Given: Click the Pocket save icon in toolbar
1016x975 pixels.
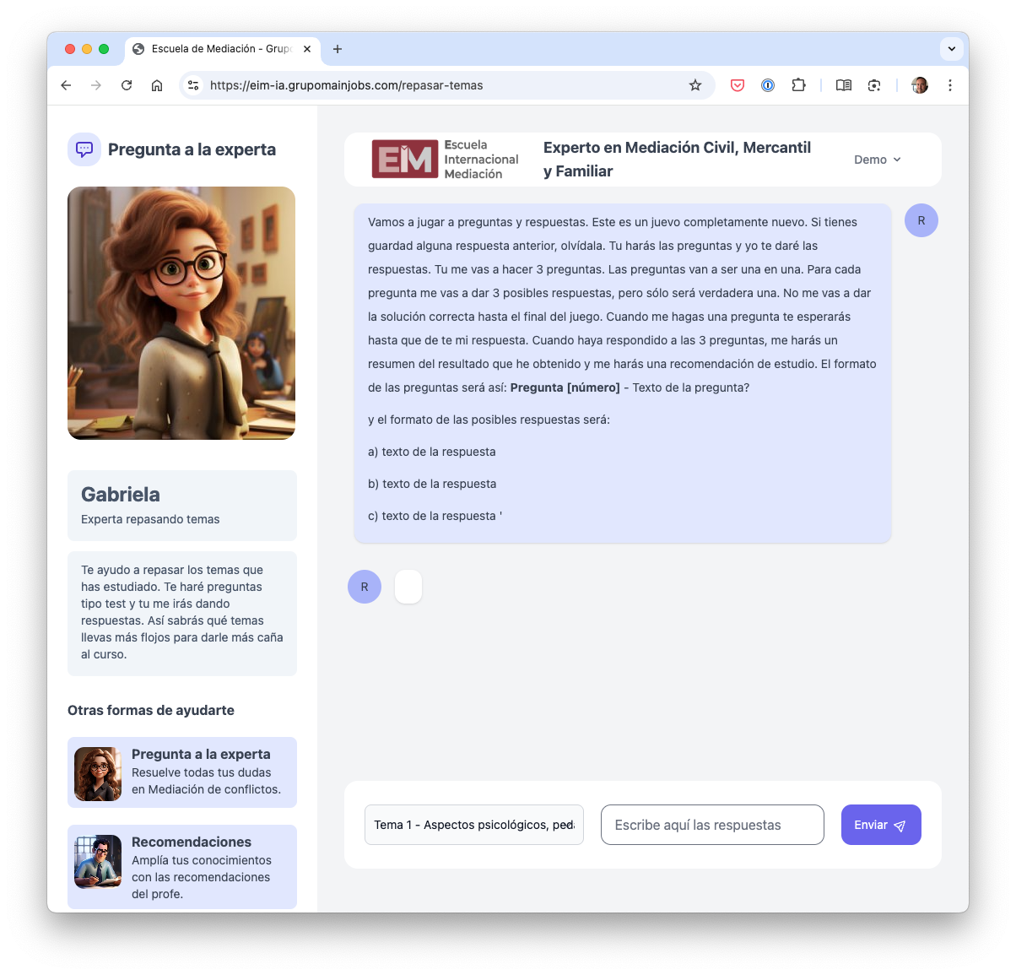Looking at the screenshot, I should click(738, 85).
